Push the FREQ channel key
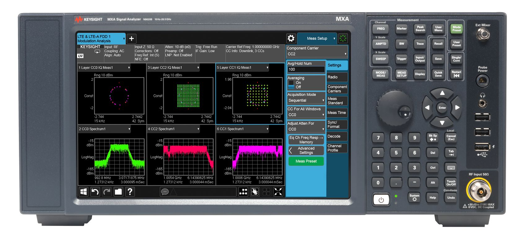The image size is (525, 238). pyautogui.click(x=381, y=29)
